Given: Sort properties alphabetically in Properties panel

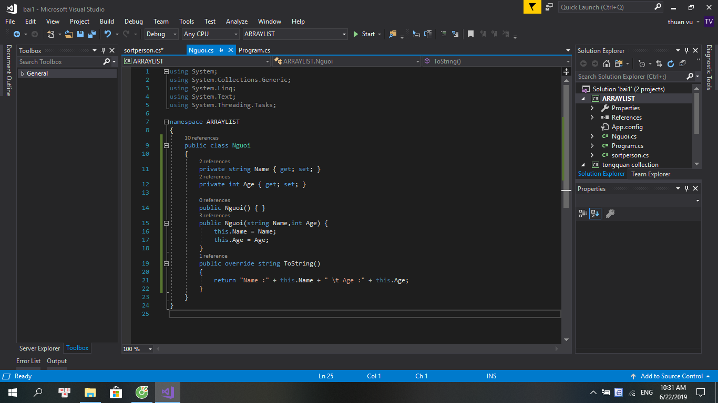Looking at the screenshot, I should tap(595, 214).
